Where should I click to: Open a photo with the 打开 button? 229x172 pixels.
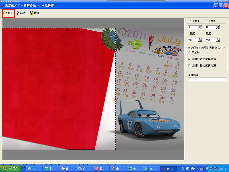8,13
